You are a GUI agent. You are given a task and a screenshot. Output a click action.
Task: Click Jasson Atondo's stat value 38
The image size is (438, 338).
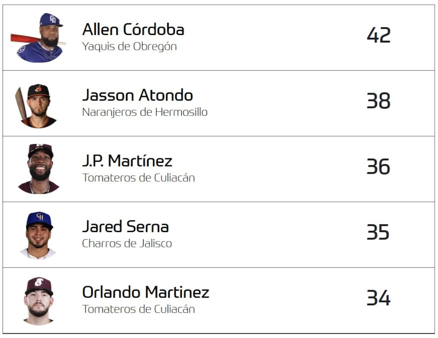pyautogui.click(x=379, y=101)
